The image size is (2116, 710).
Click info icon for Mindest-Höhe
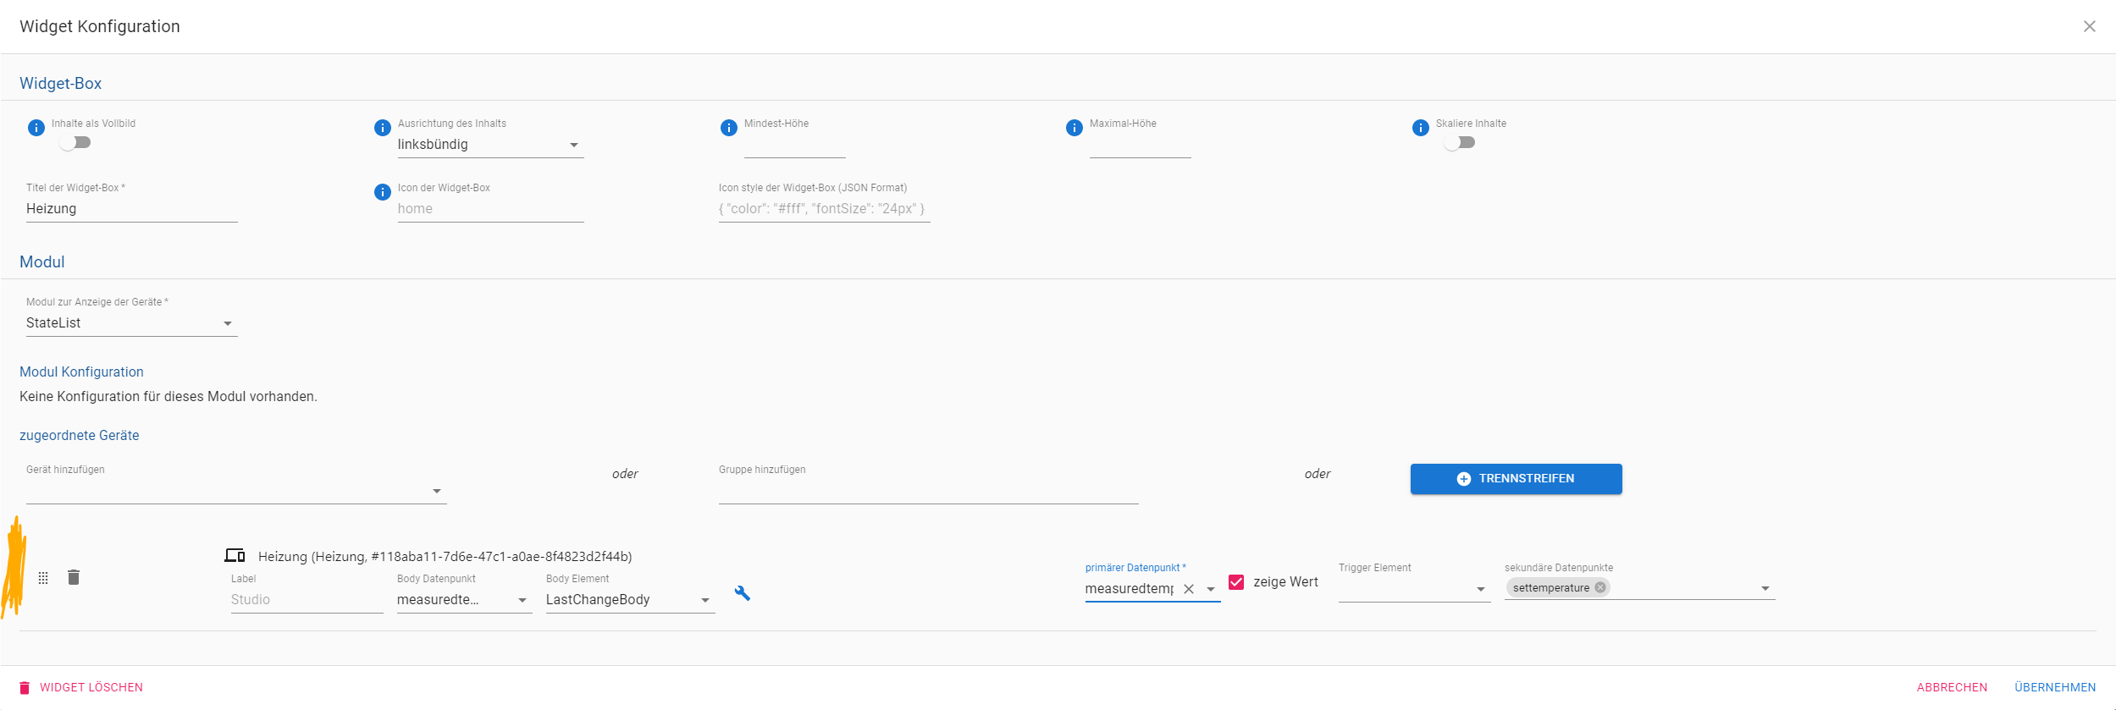(729, 128)
